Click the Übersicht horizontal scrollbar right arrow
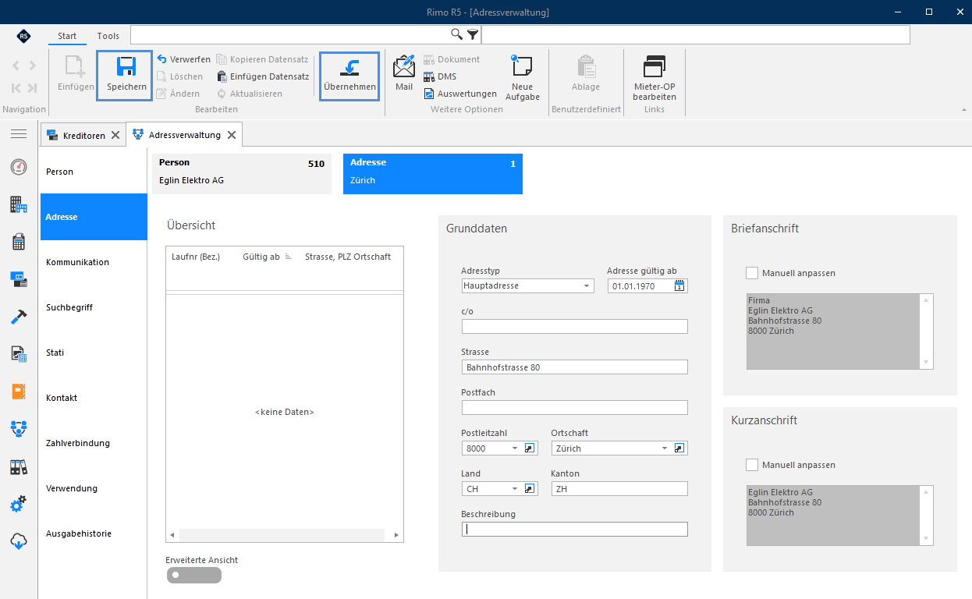 click(x=396, y=535)
